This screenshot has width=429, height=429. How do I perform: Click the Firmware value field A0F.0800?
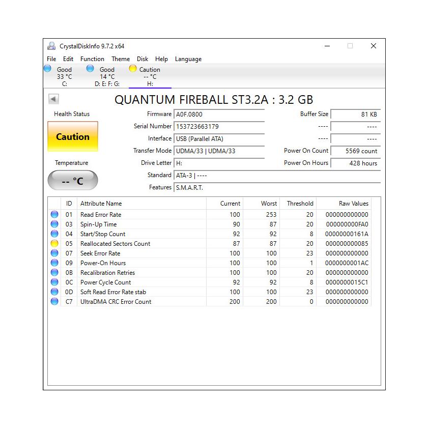click(219, 115)
